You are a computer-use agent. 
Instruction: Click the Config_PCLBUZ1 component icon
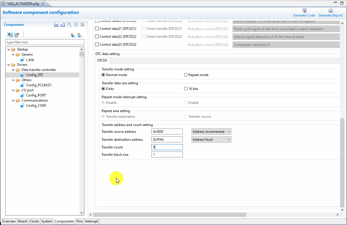(x=23, y=85)
